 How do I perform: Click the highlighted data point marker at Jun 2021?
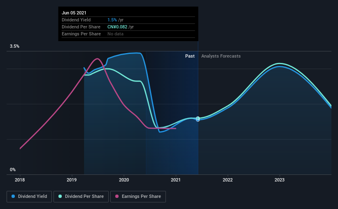click(198, 119)
